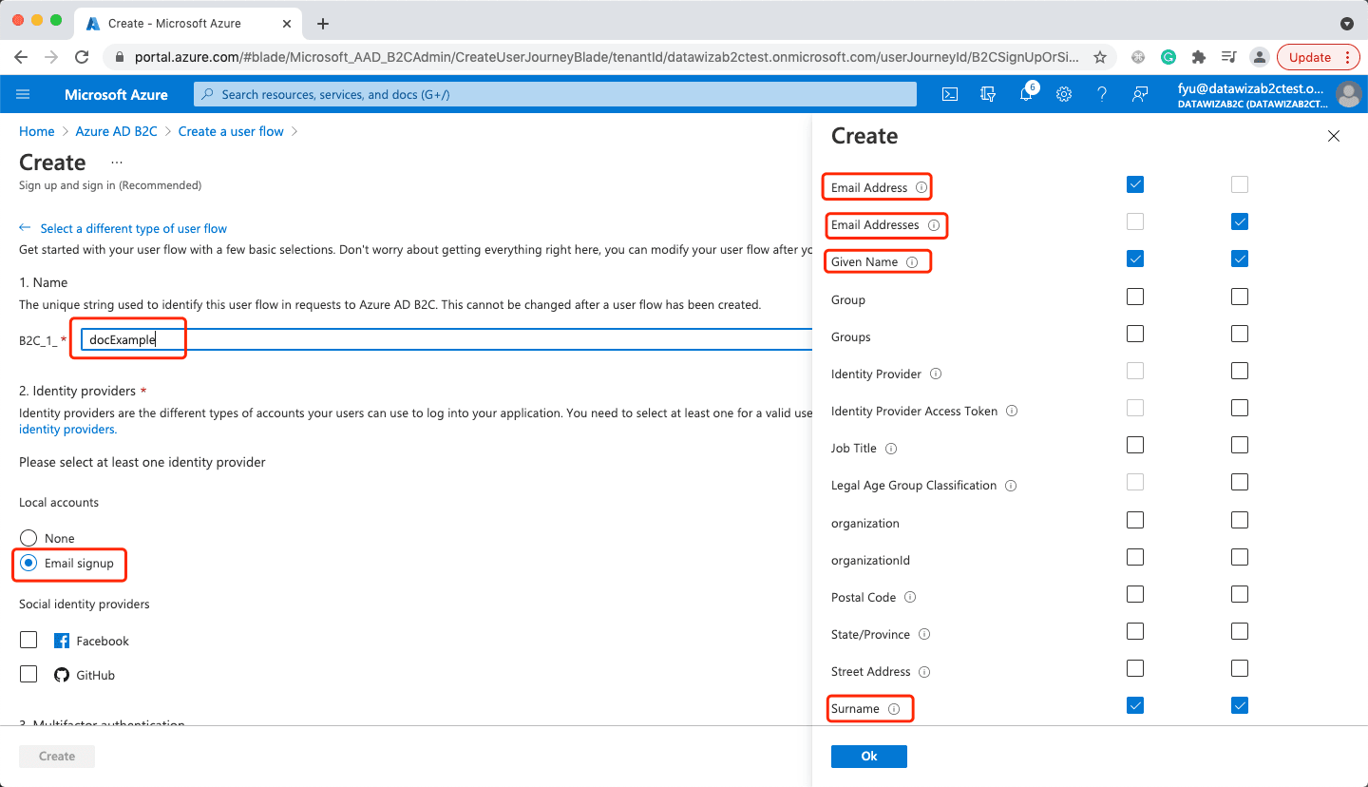The image size is (1368, 787).
Task: Open the browser Extensions puzzle icon
Action: pyautogui.click(x=1199, y=57)
